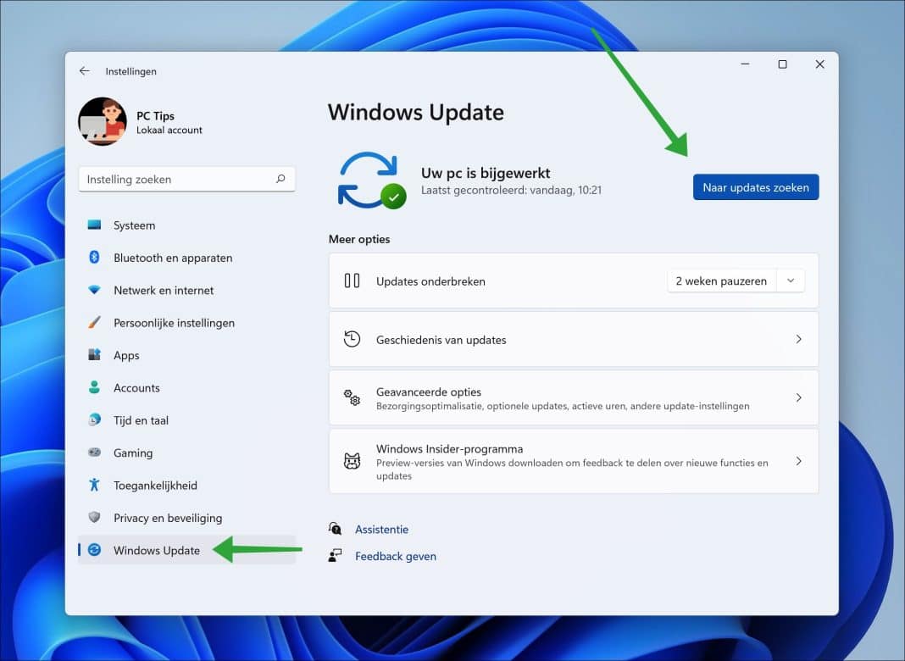The height and width of the screenshot is (661, 905).
Task: Expand Geschiedenis van updates
Action: pos(797,339)
